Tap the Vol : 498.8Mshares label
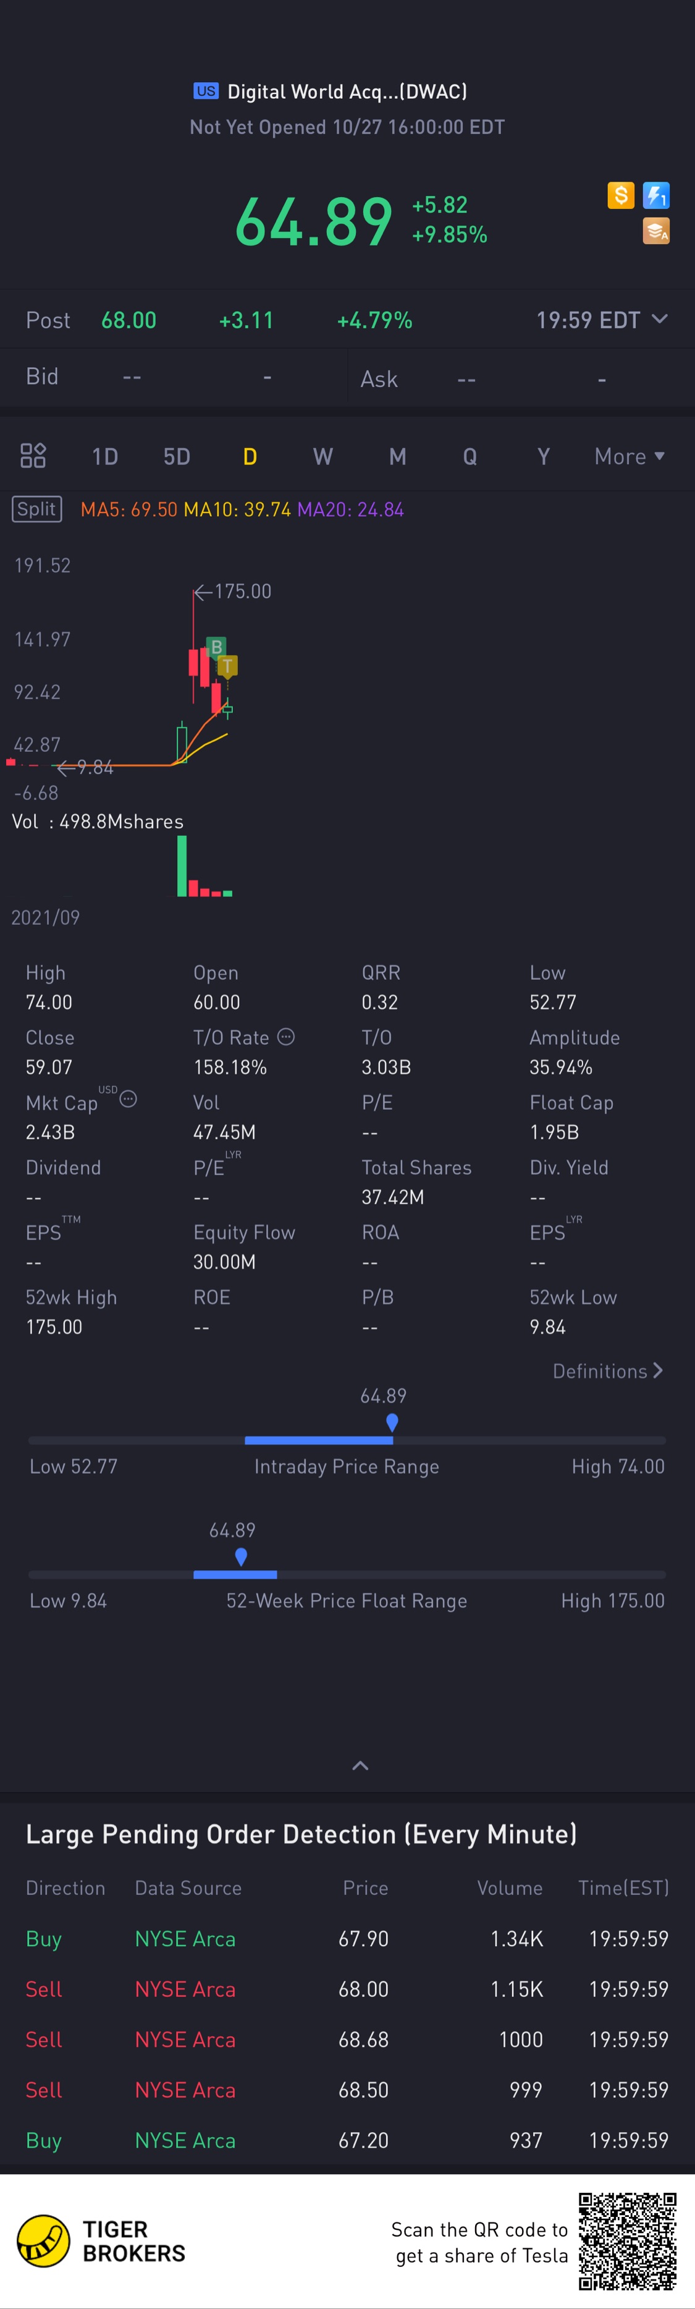This screenshot has width=695, height=2309. point(98,821)
